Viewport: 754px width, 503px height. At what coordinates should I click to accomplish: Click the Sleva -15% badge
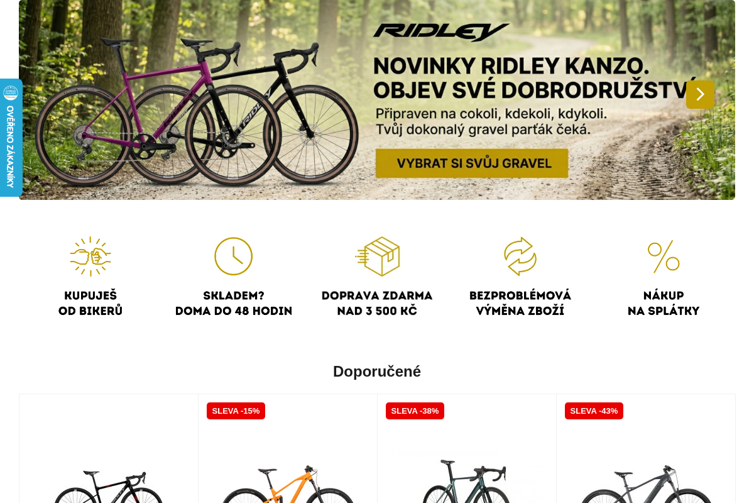[236, 411]
